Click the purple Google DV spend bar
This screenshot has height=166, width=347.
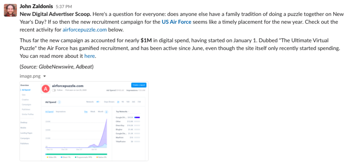pyautogui.click(x=137, y=117)
